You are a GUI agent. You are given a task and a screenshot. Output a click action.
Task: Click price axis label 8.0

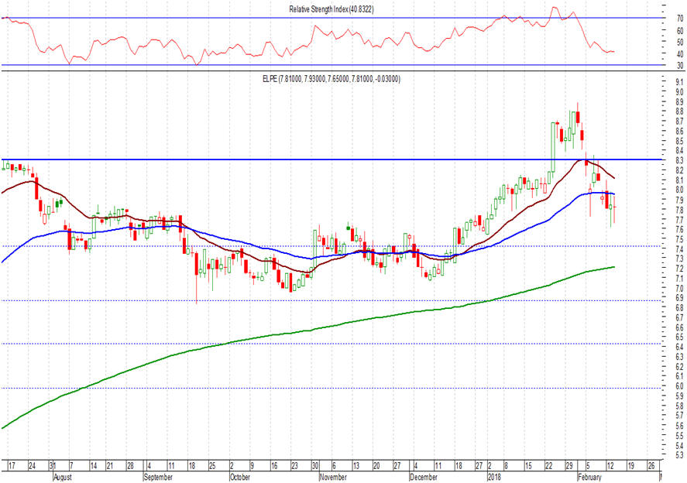(679, 190)
